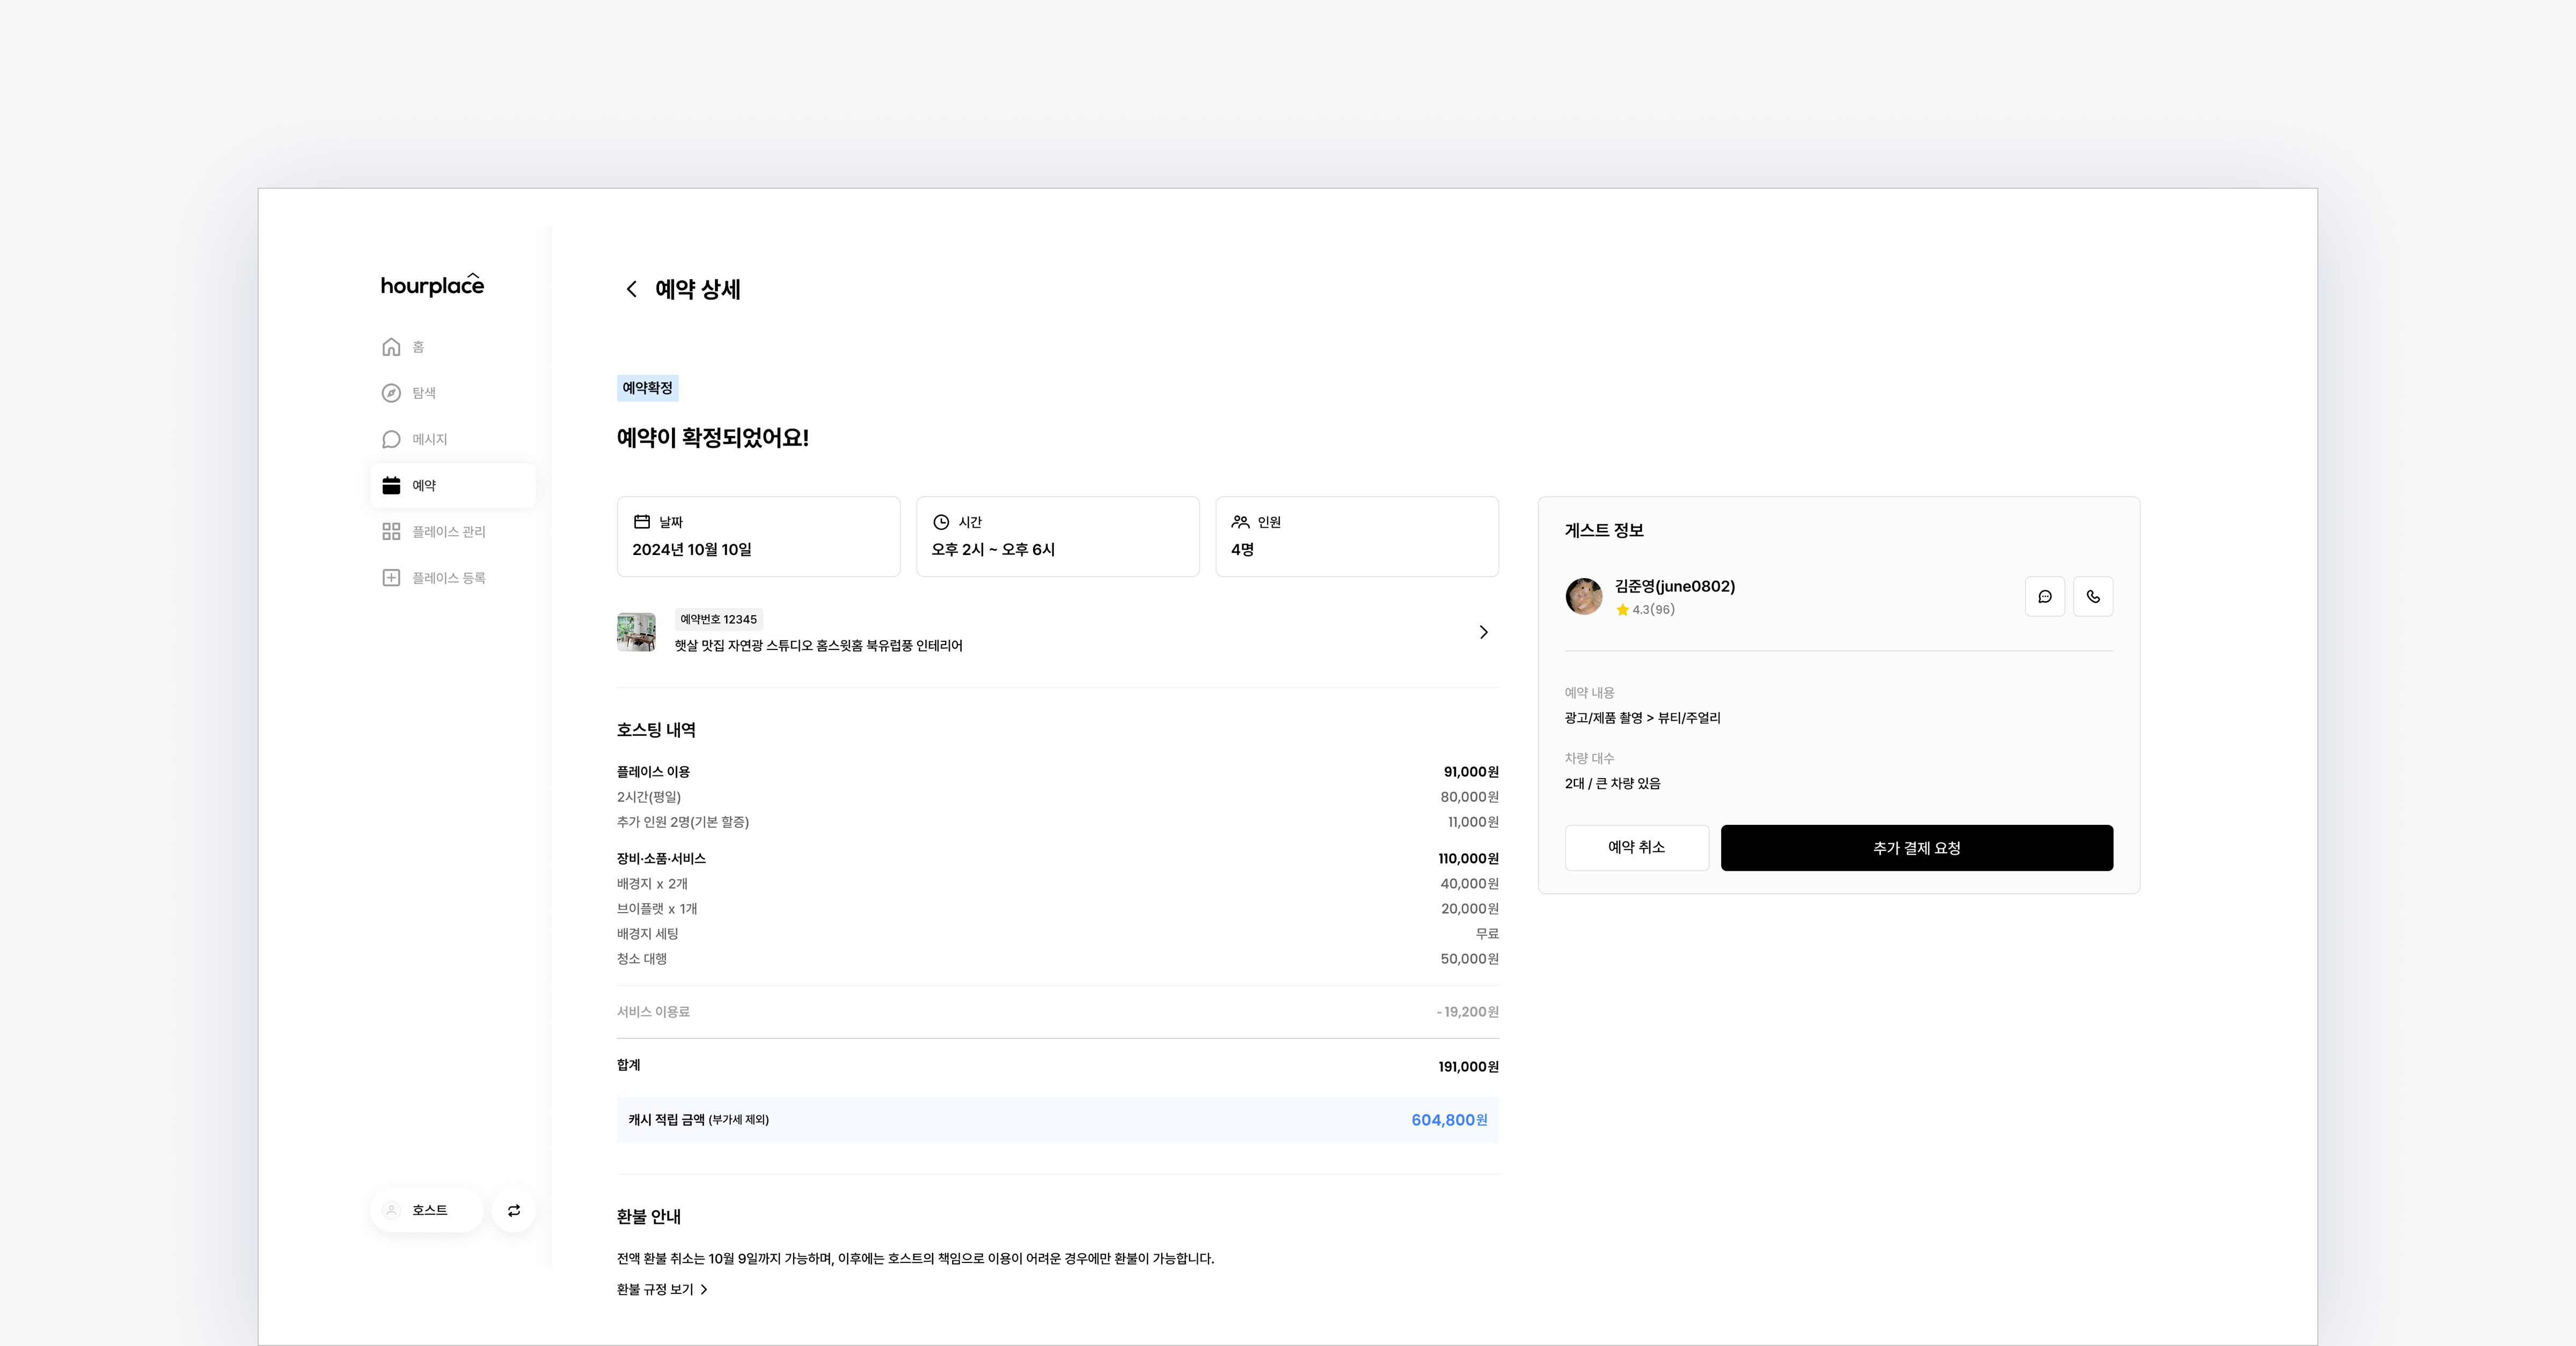Go back using the arrow beside 예약 상세
Viewport: 2576px width, 1346px height.
(x=631, y=289)
